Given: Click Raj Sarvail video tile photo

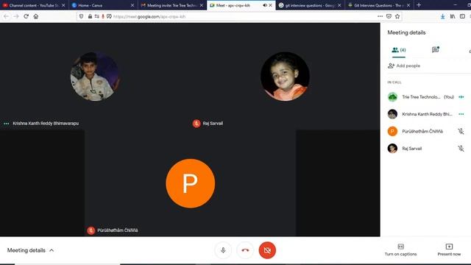Looking at the screenshot, I should click(285, 77).
